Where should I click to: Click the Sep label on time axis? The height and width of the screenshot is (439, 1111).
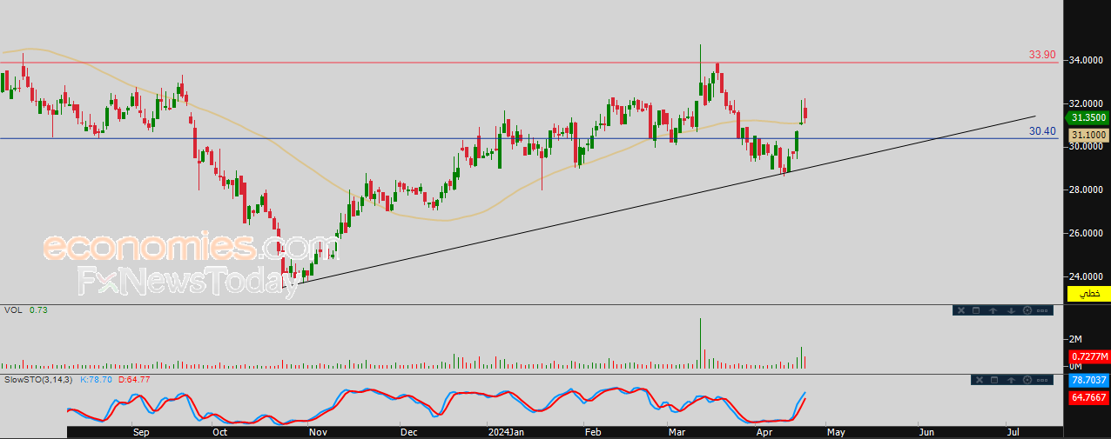[141, 431]
